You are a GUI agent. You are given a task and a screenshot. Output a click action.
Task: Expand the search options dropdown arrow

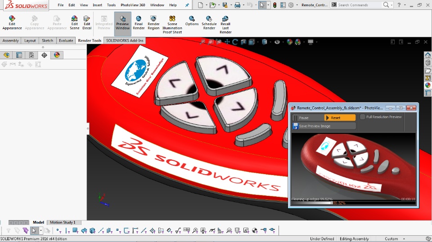[391, 5]
